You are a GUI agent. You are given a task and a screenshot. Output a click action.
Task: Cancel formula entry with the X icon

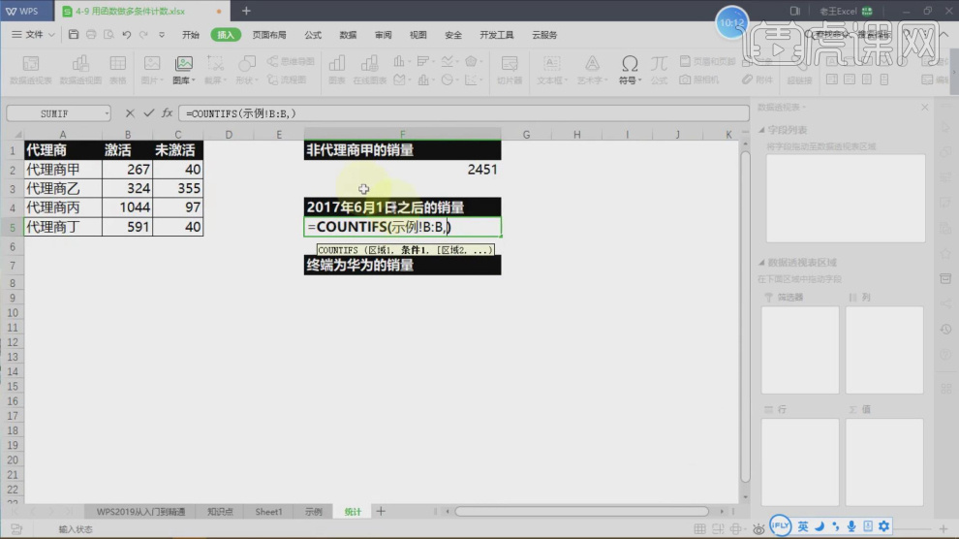click(x=131, y=113)
